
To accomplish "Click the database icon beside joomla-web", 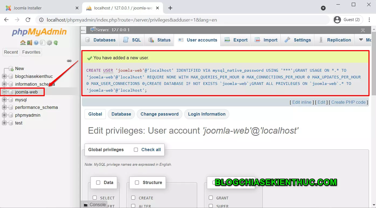I will click(x=11, y=92).
